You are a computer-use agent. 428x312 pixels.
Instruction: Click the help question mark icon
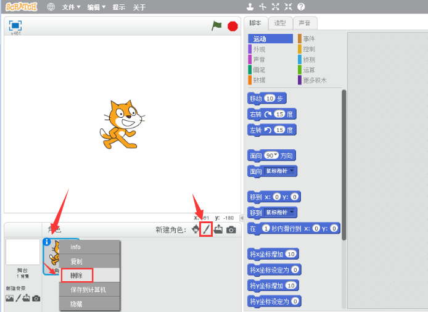301,7
